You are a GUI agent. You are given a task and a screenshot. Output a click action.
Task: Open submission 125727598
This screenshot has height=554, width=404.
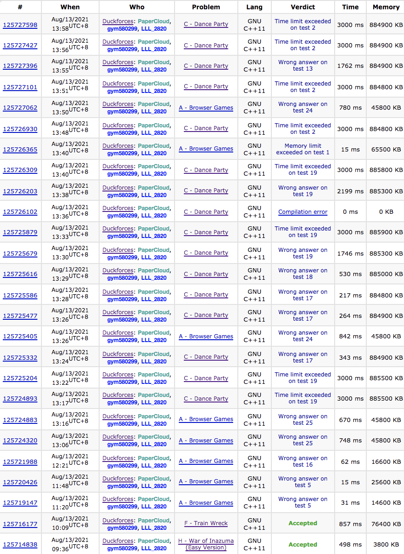pos(20,25)
